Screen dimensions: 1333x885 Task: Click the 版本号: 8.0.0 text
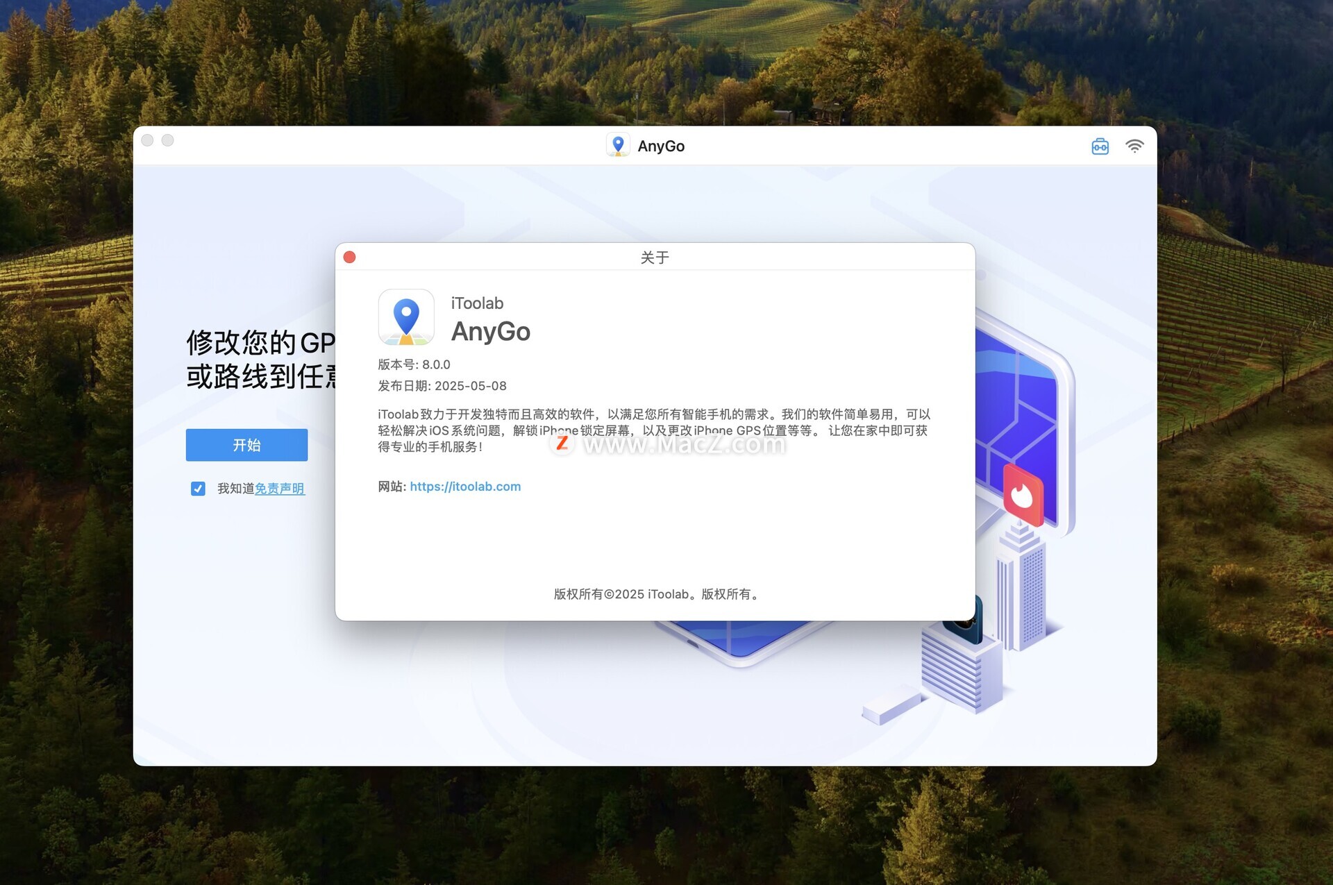click(414, 364)
